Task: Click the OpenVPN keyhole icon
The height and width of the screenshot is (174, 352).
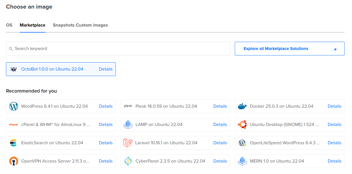Action: pyautogui.click(x=13, y=161)
